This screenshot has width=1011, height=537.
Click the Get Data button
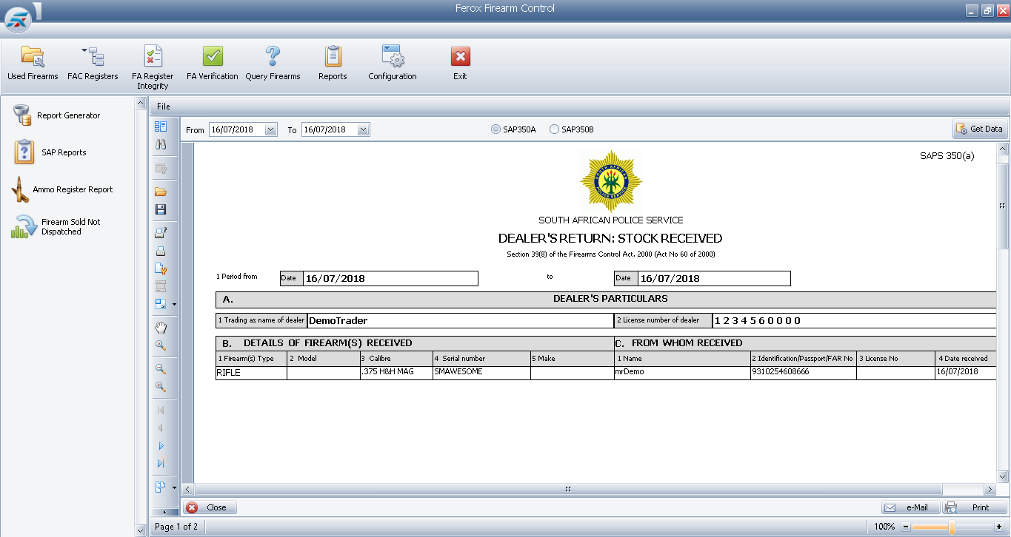pos(980,129)
